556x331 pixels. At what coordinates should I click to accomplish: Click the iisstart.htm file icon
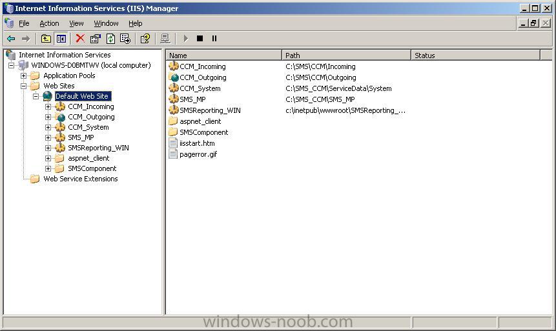[x=173, y=143]
